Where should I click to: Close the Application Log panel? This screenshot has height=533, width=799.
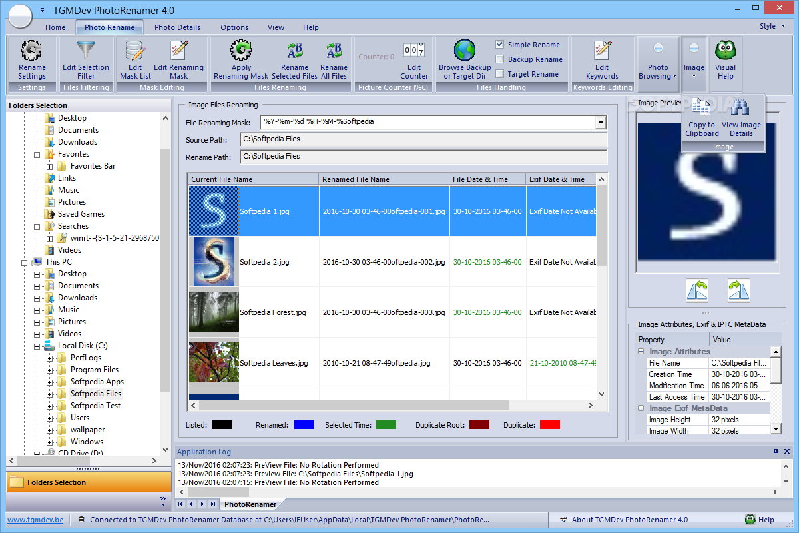[788, 452]
